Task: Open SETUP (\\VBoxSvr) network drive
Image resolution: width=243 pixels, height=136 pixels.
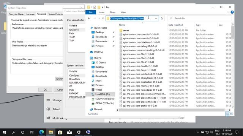Action: [105, 99]
